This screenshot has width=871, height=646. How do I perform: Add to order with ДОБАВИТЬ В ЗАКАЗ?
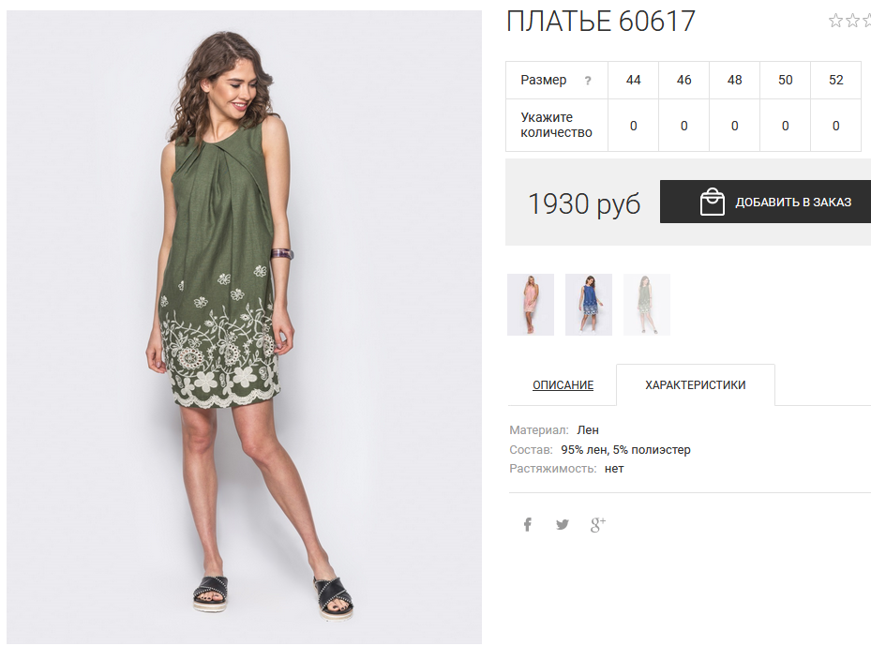click(765, 202)
